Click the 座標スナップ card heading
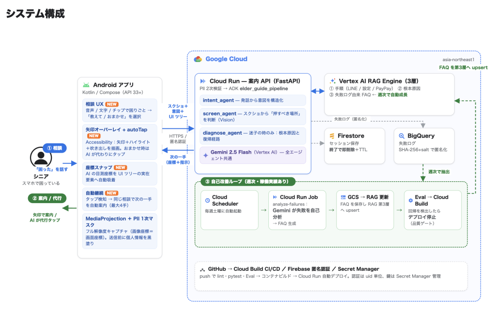The image size is (496, 314). pyautogui.click(x=99, y=168)
